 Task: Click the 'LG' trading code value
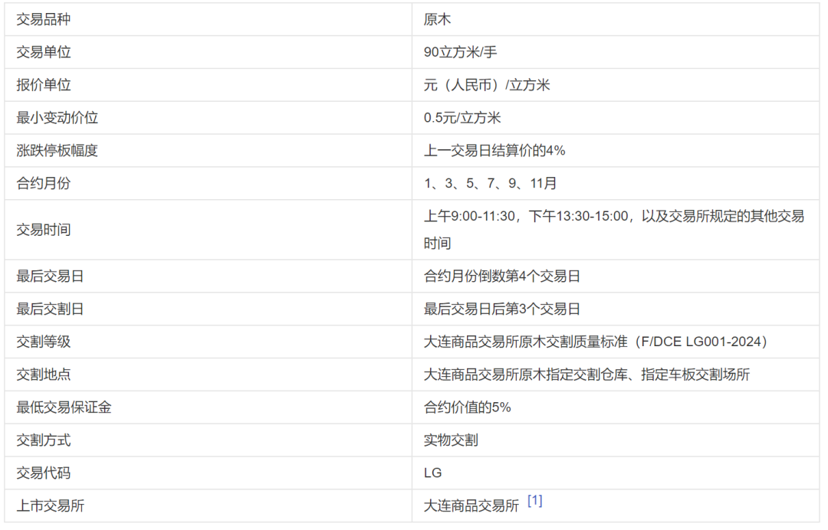point(432,473)
